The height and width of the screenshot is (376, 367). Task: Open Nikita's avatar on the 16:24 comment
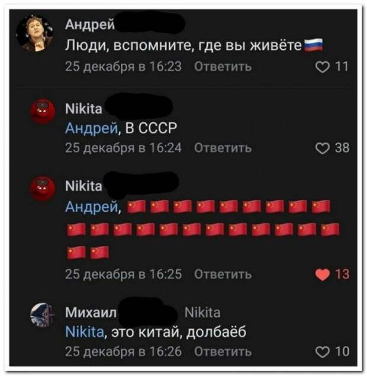pos(42,112)
